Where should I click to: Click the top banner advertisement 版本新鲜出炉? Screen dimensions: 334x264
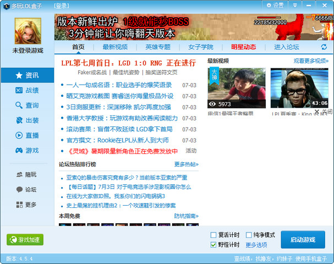[194, 27]
